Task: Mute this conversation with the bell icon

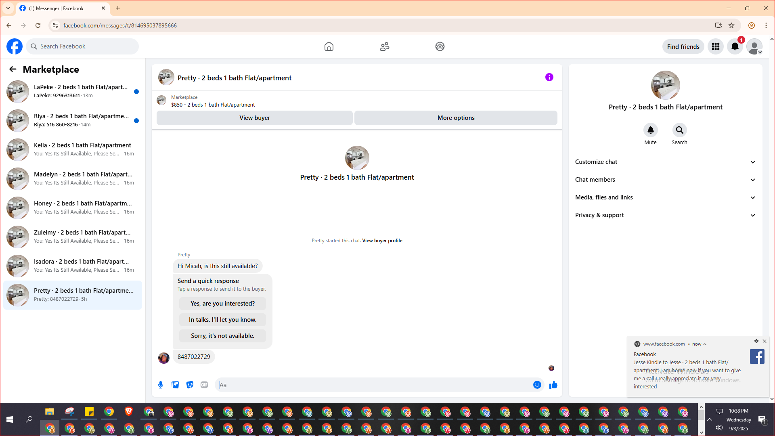Action: pyautogui.click(x=651, y=130)
